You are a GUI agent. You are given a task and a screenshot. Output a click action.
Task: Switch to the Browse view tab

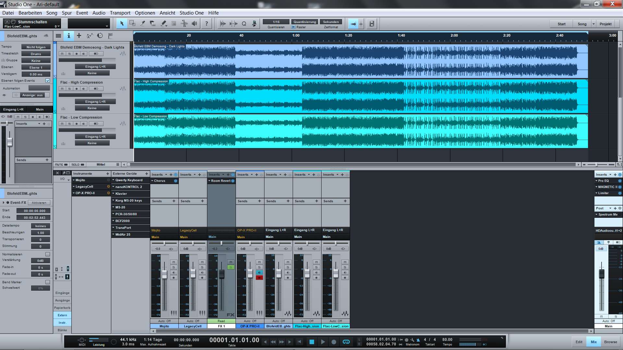pyautogui.click(x=611, y=342)
